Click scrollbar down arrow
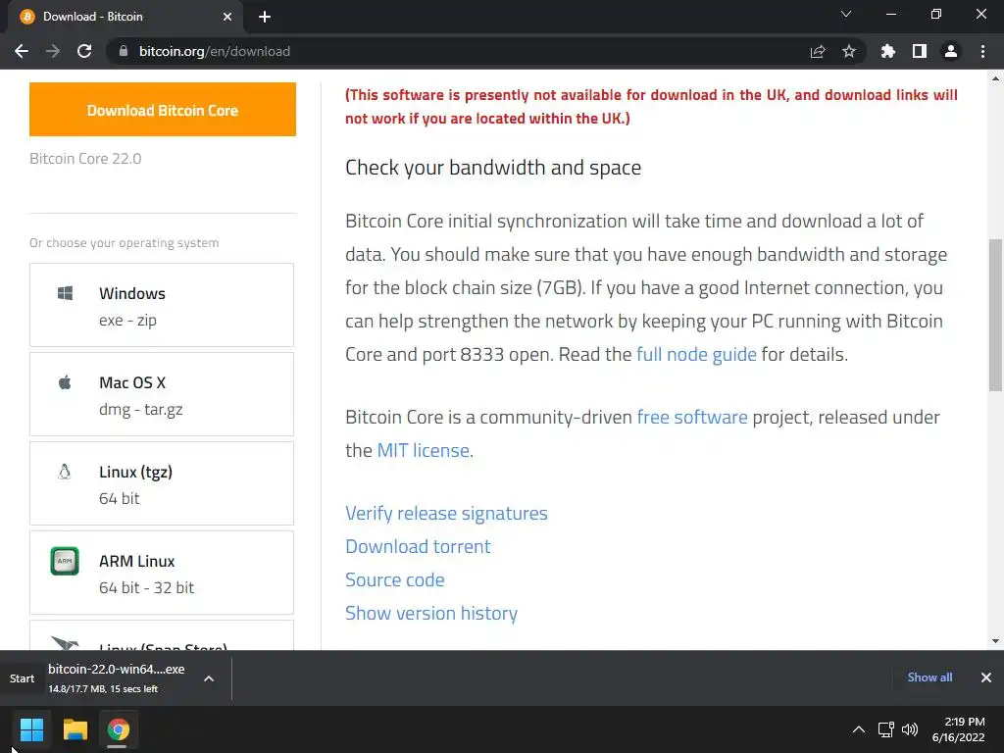 [995, 641]
